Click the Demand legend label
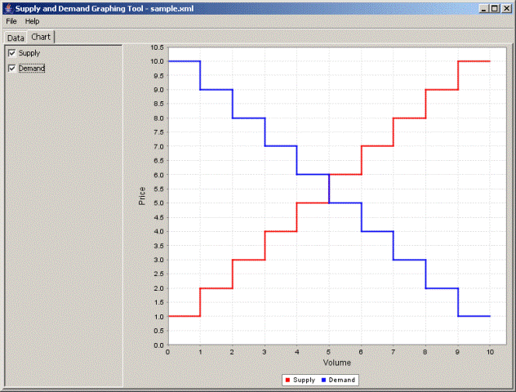Image resolution: width=516 pixels, height=392 pixels. pyautogui.click(x=342, y=380)
